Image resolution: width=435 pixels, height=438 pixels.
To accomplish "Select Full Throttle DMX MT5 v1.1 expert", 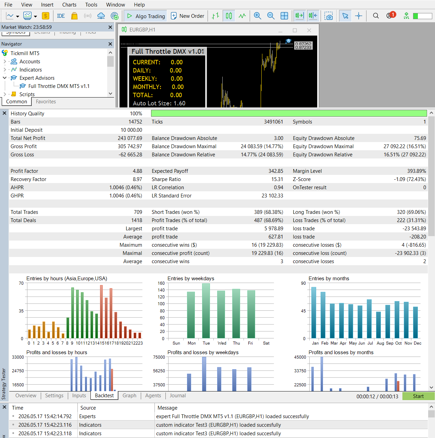I will [x=59, y=86].
